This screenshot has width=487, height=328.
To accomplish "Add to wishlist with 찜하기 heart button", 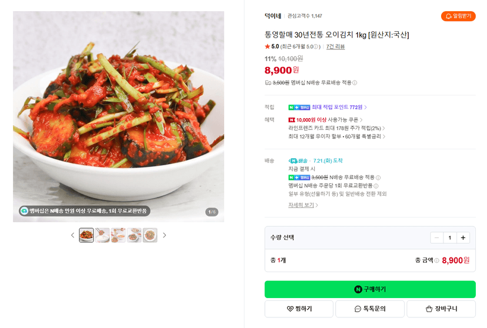I will 299,309.
